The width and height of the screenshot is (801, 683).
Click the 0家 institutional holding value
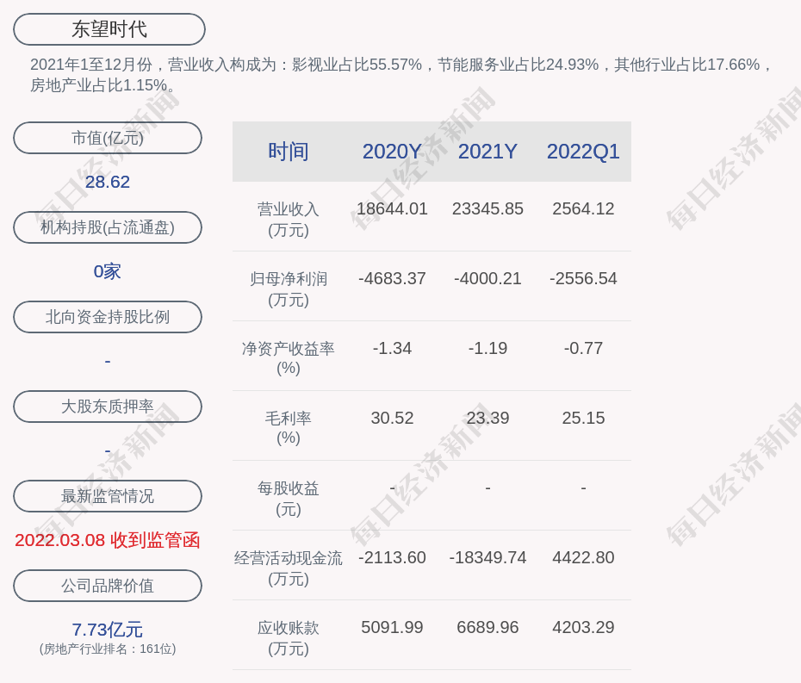point(108,271)
